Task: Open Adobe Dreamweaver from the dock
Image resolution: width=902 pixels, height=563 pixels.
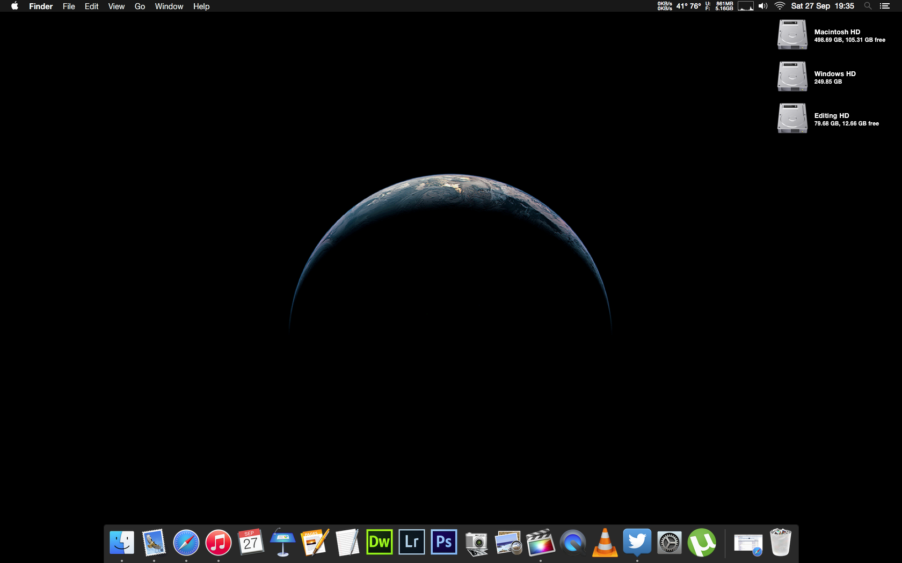Action: pos(379,543)
